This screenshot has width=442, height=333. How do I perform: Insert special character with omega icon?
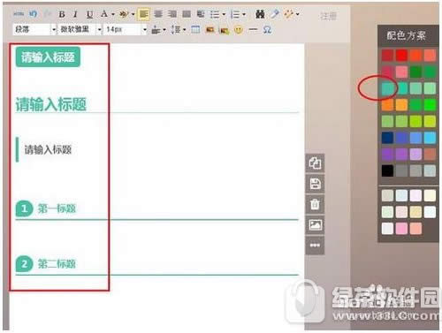point(267,30)
